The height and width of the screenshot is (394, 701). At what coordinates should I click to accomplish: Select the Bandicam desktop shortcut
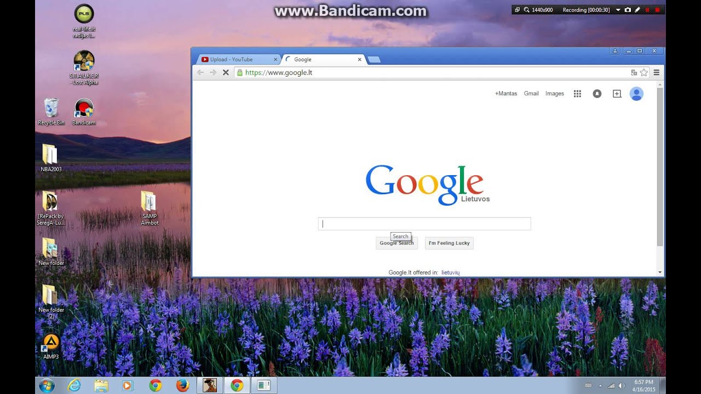[84, 112]
